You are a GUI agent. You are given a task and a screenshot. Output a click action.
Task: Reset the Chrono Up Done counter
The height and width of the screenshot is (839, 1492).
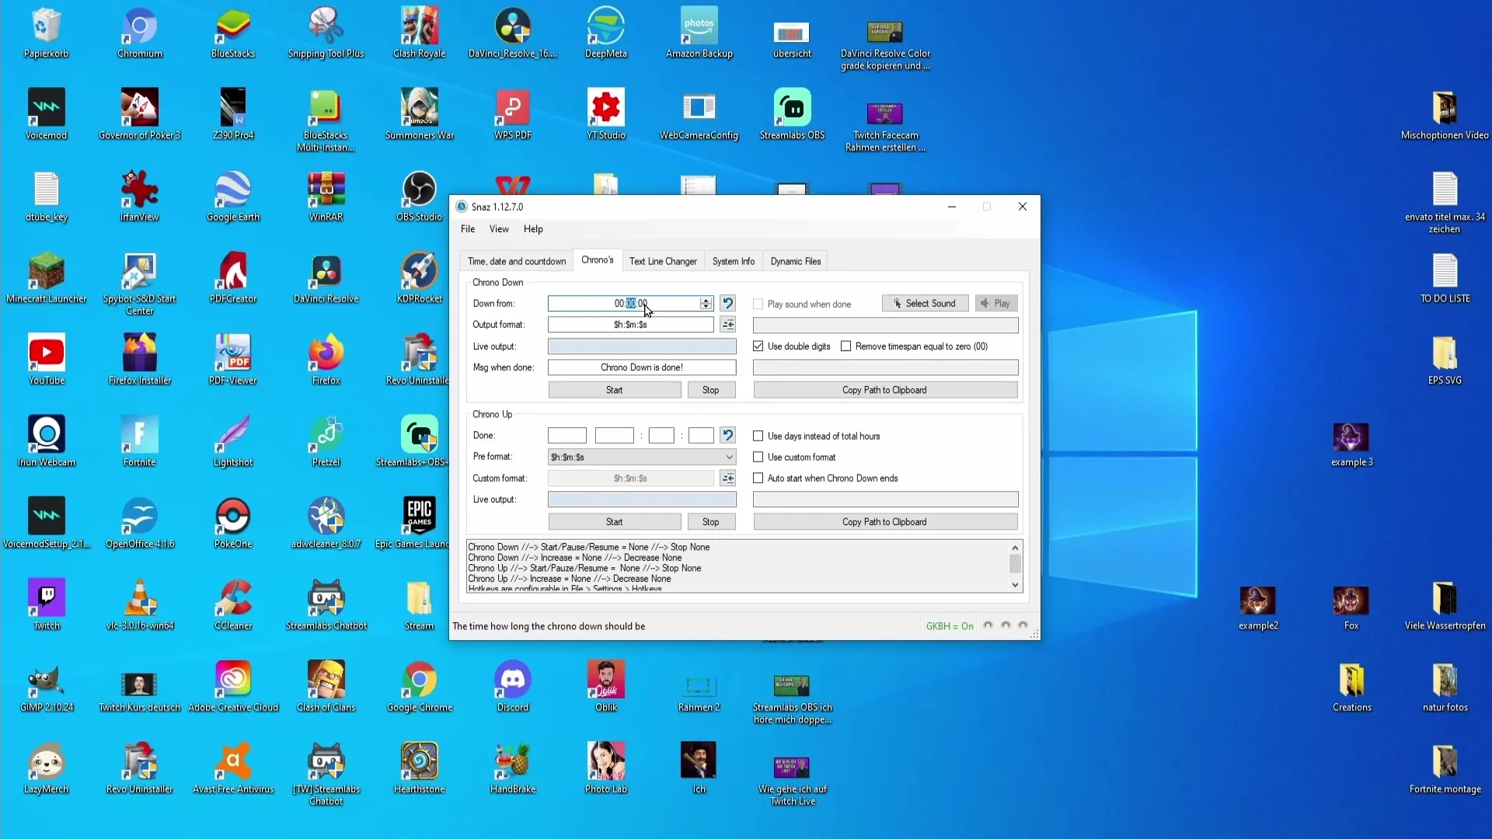pos(727,436)
